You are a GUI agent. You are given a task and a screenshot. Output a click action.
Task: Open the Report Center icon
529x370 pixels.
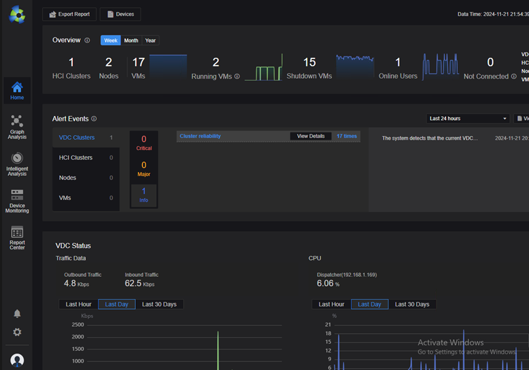[17, 237]
